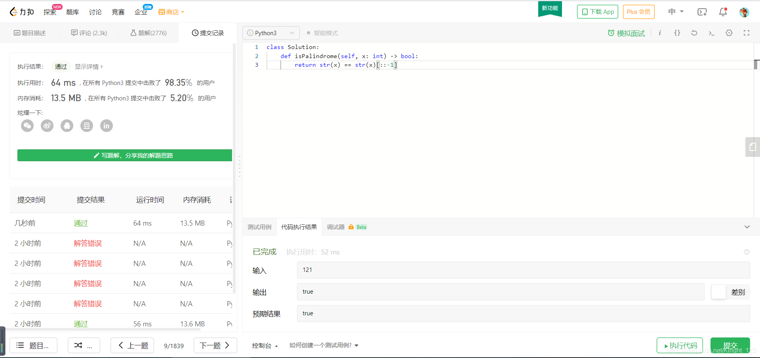Open the 探索 explore menu
Viewport: 760px width, 358px height.
pos(50,12)
